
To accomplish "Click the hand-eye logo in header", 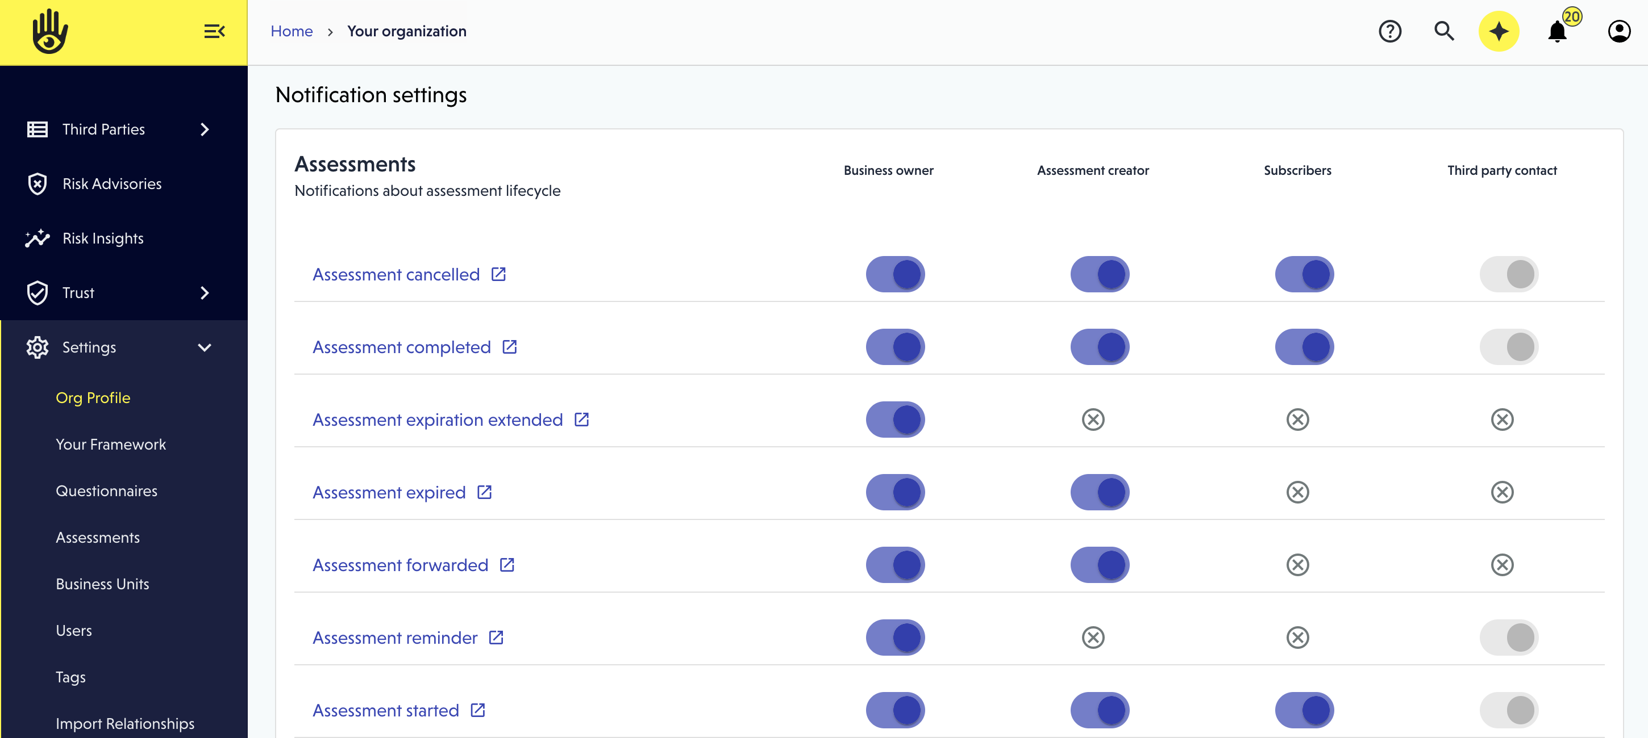I will pyautogui.click(x=50, y=32).
